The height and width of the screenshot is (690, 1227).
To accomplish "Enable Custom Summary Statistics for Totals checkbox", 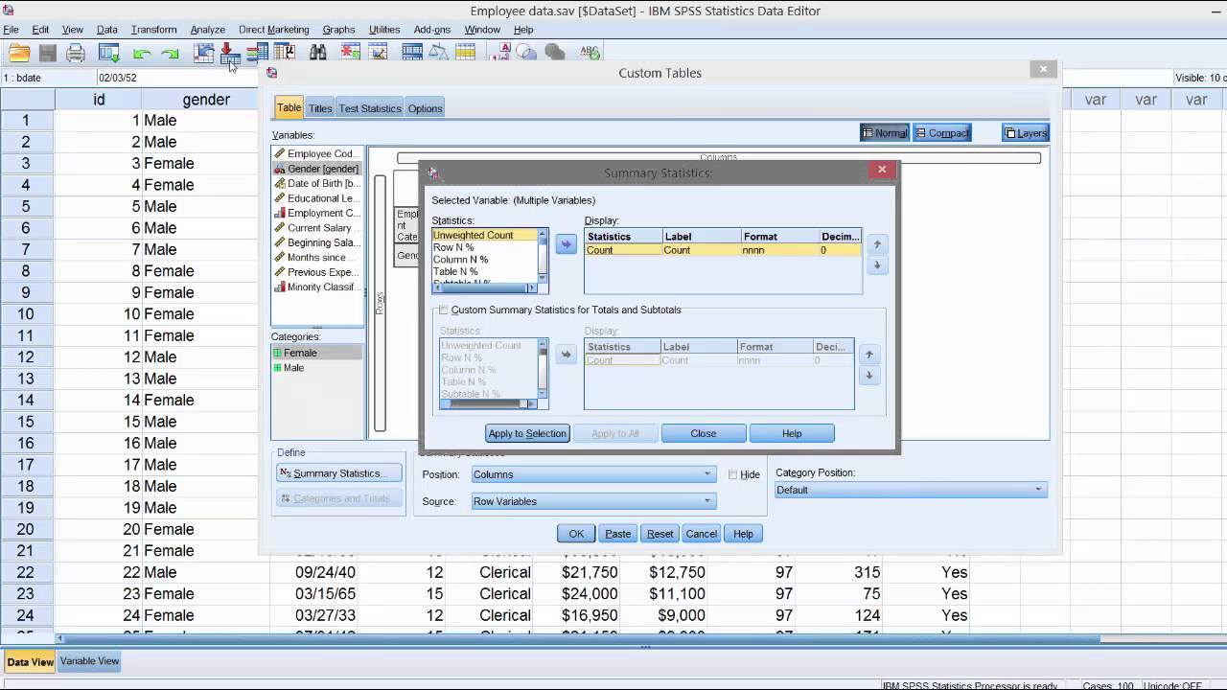I will [x=443, y=310].
